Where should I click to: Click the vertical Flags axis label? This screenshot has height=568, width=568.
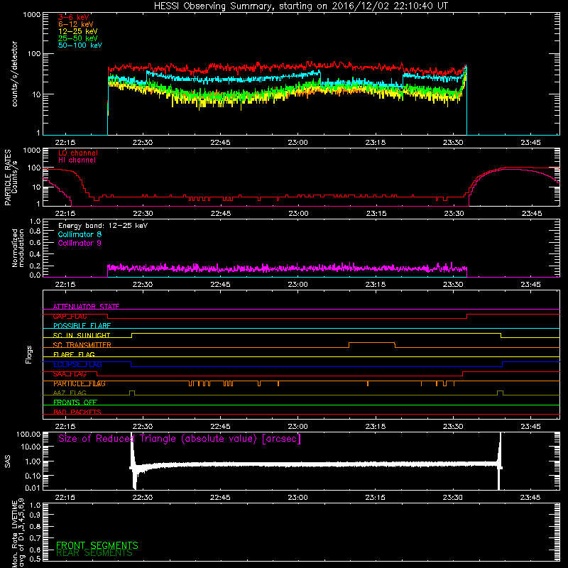tap(29, 354)
